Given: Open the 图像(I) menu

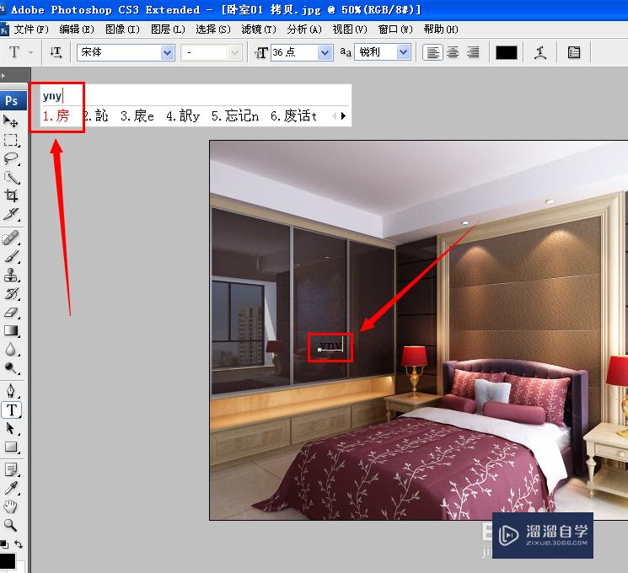Looking at the screenshot, I should (122, 29).
